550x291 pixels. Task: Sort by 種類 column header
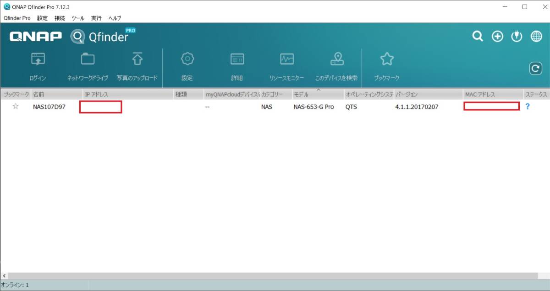[189, 94]
